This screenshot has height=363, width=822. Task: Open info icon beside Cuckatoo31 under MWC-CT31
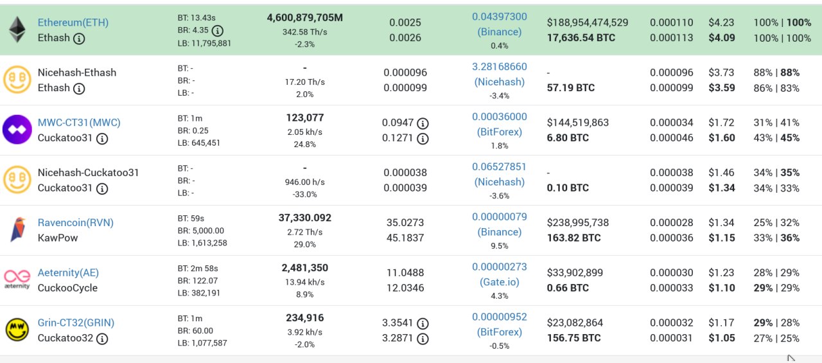pyautogui.click(x=102, y=138)
